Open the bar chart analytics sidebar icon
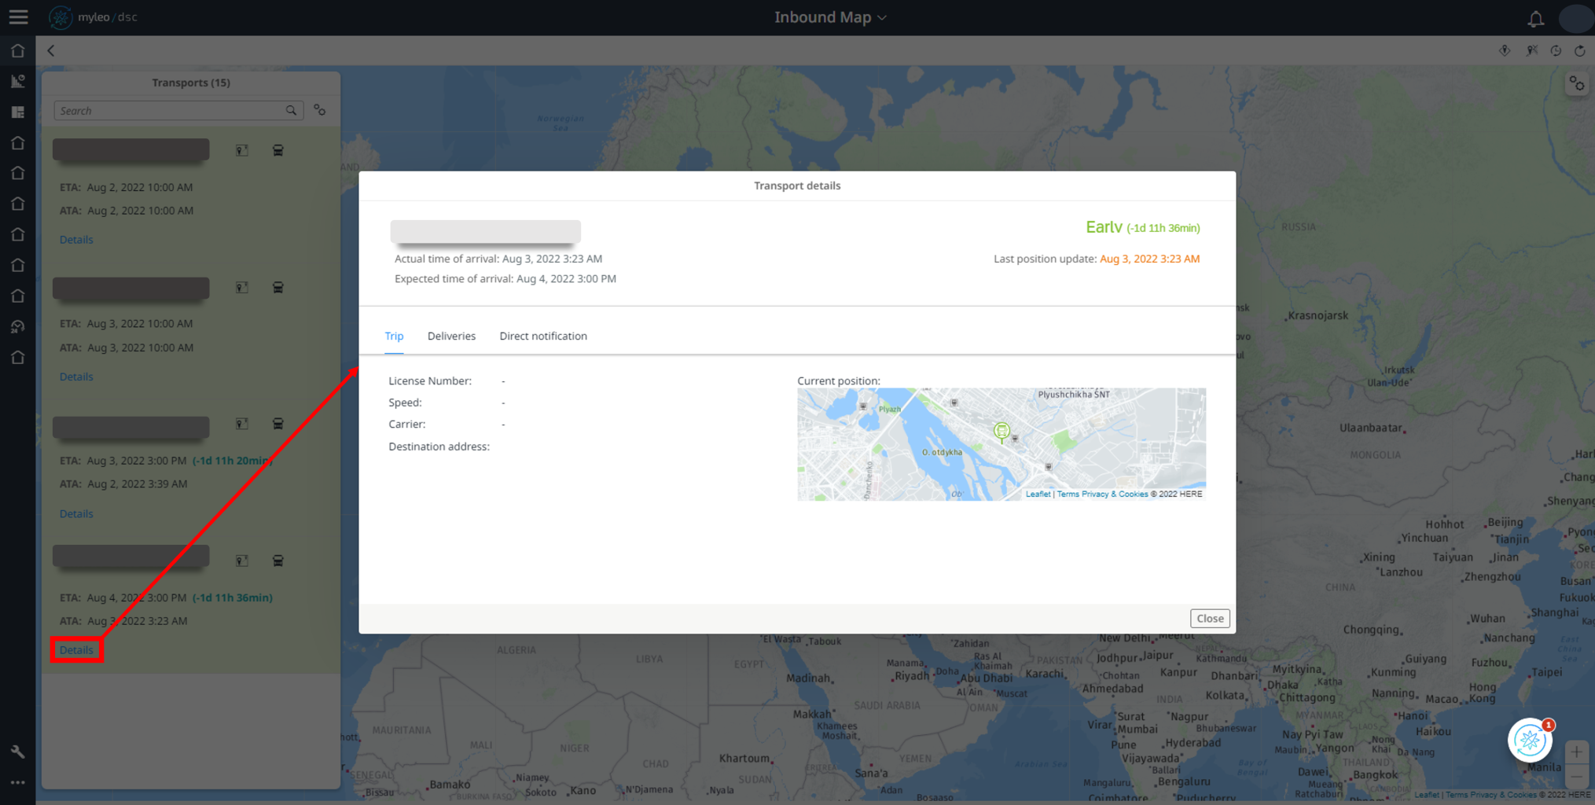The width and height of the screenshot is (1595, 805). pyautogui.click(x=17, y=81)
